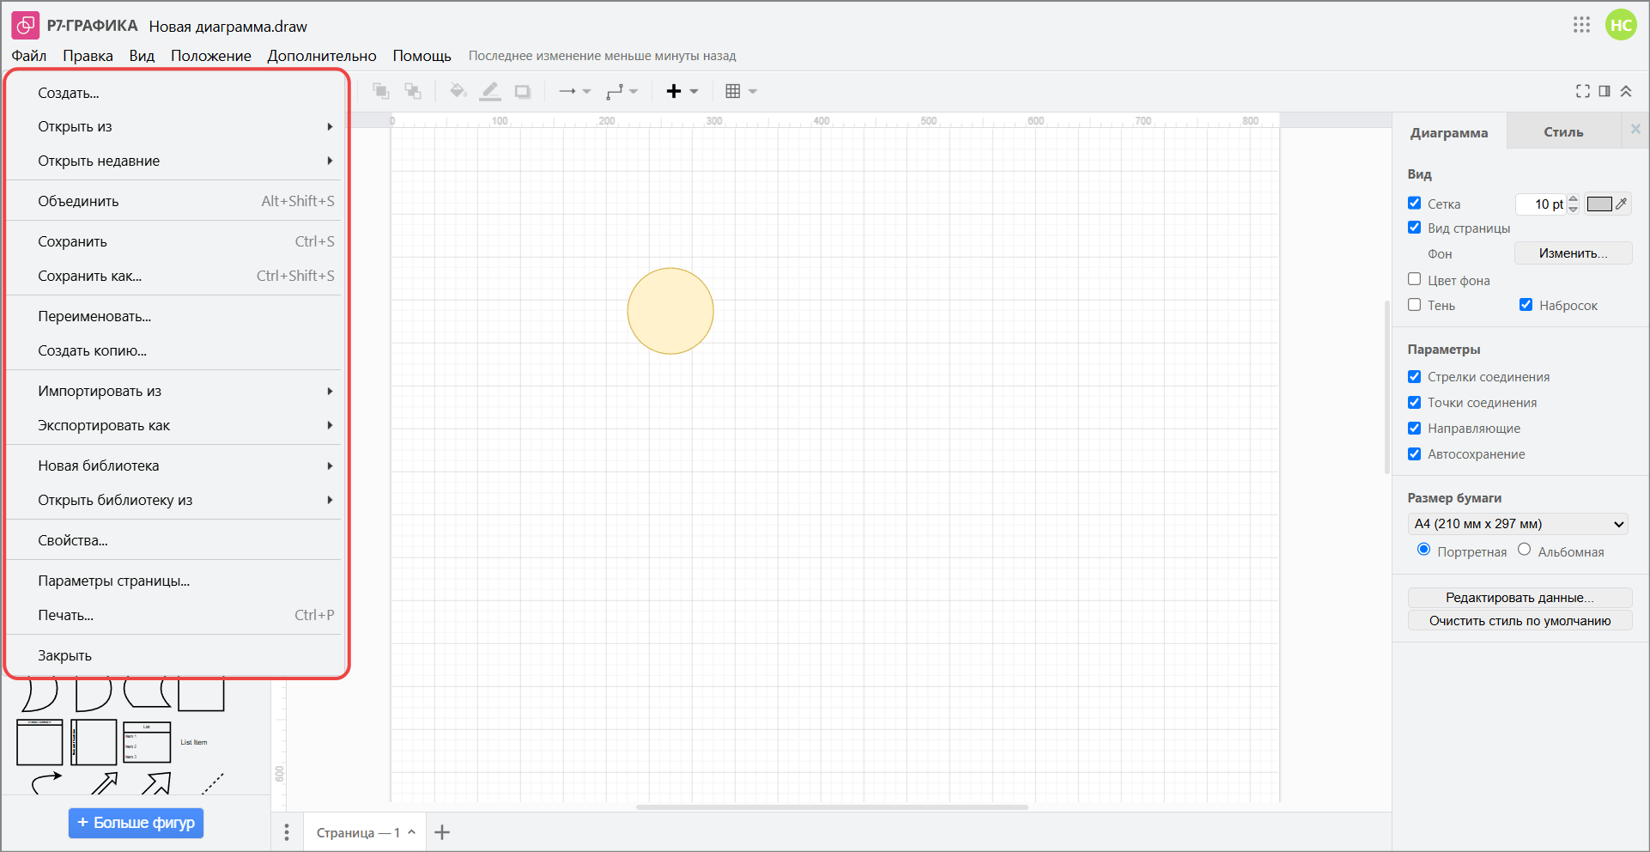Viewport: 1650px width, 852px height.
Task: Click the Редактировать данные... button
Action: pyautogui.click(x=1520, y=598)
